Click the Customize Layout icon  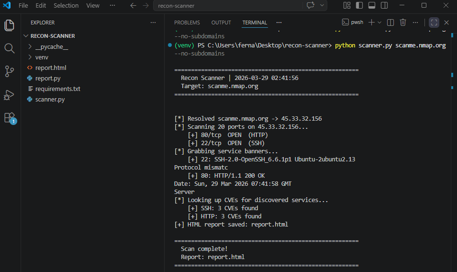tap(347, 5)
